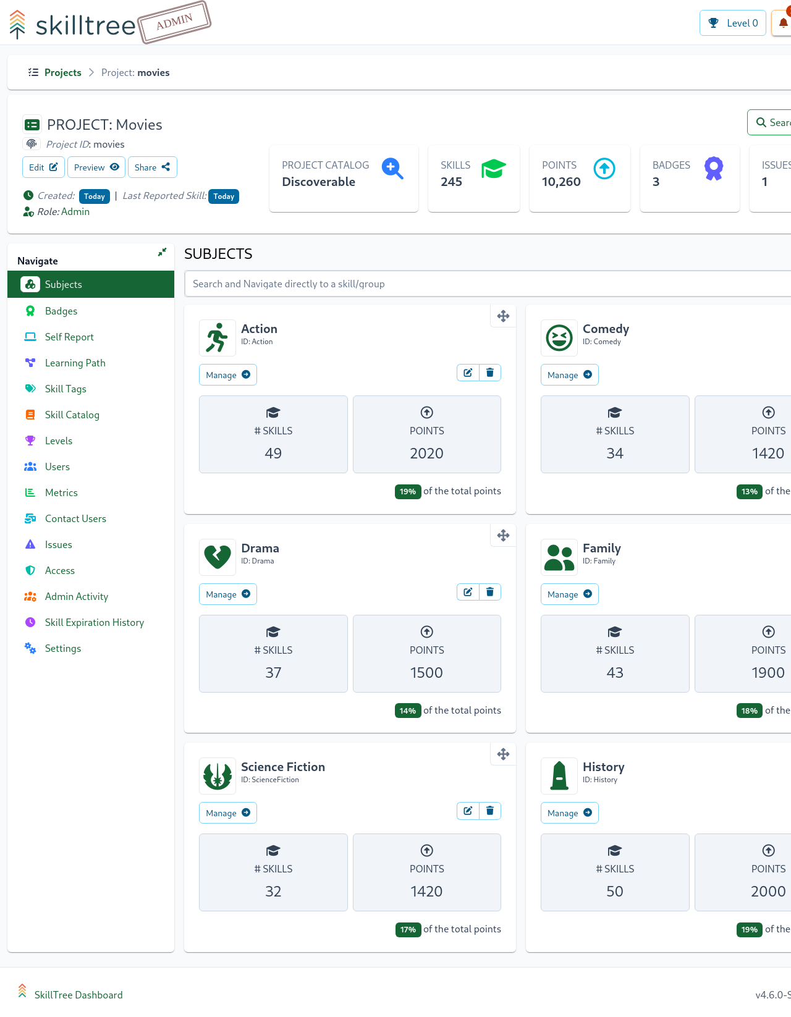Image resolution: width=791 pixels, height=1017 pixels.
Task: View project Metrics
Action: (x=91, y=492)
